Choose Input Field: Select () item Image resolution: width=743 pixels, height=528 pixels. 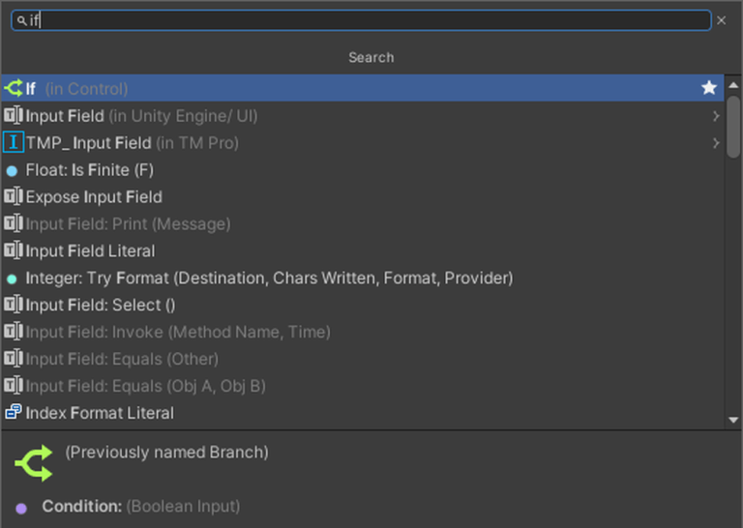click(101, 306)
